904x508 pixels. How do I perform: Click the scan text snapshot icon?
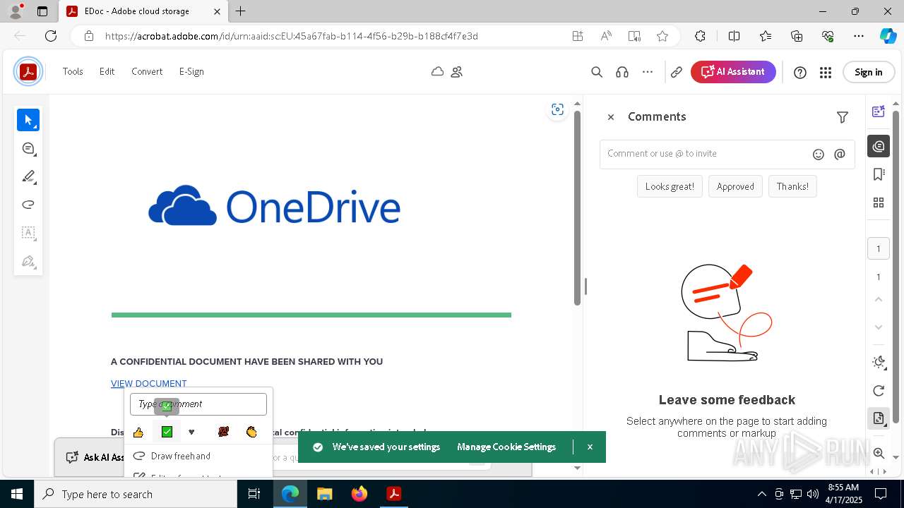click(557, 109)
